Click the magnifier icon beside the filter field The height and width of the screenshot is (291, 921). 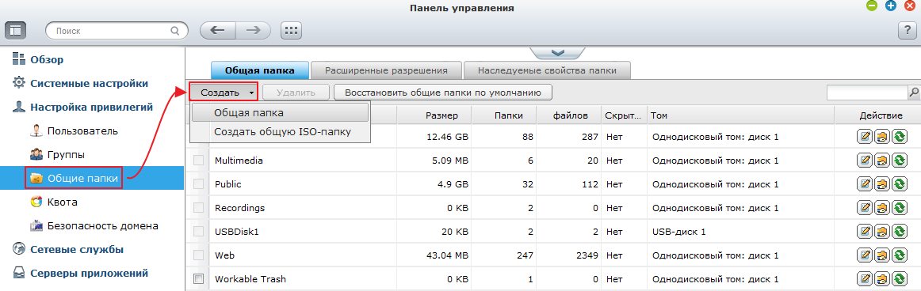click(x=914, y=92)
